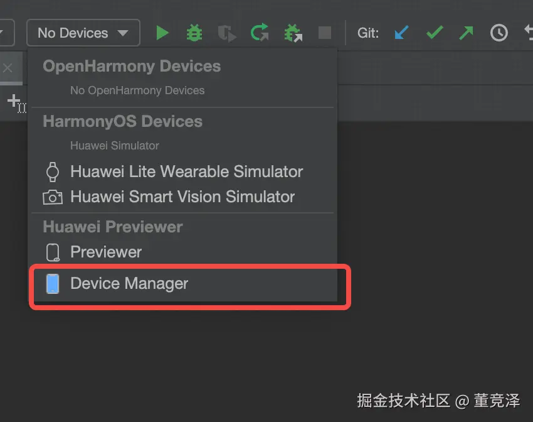Click the Git Push green arrow
Screen dimensions: 533x422
coord(466,33)
